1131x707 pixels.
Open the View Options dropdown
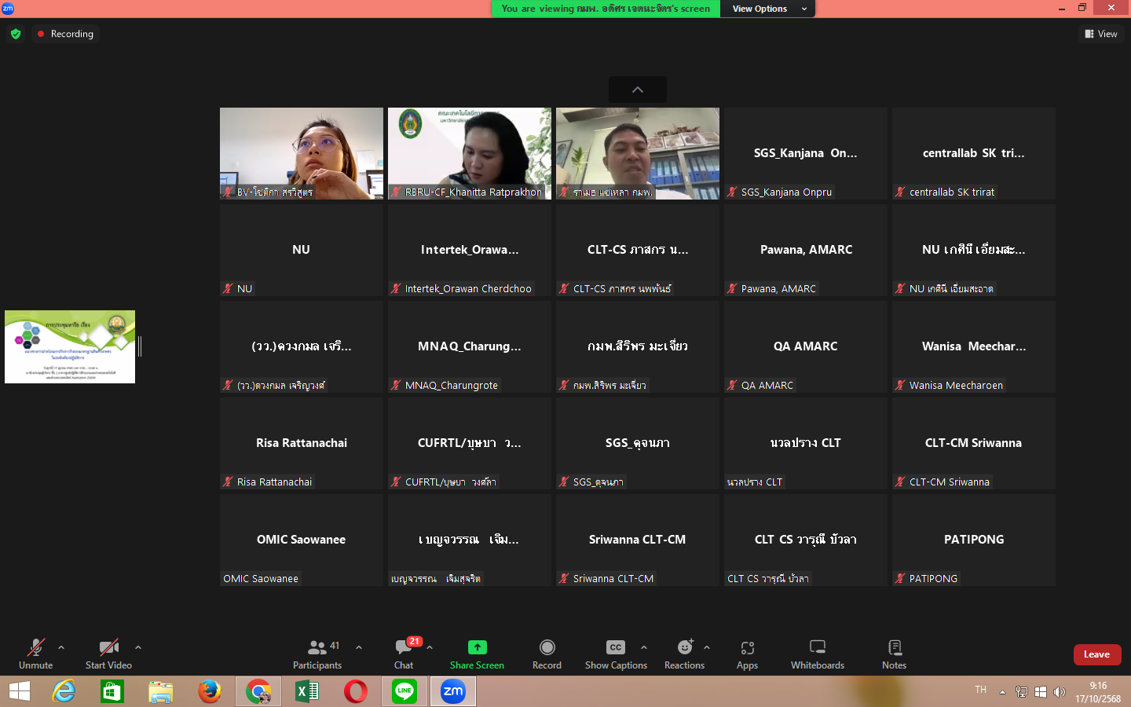[x=767, y=9]
